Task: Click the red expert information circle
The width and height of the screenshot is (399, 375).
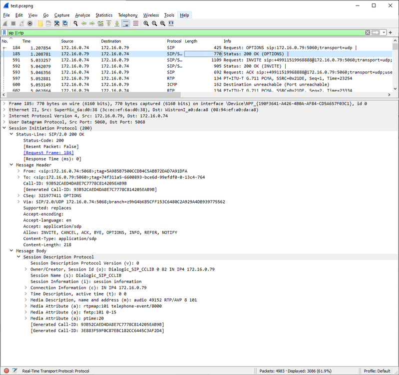Action: pos(6,371)
